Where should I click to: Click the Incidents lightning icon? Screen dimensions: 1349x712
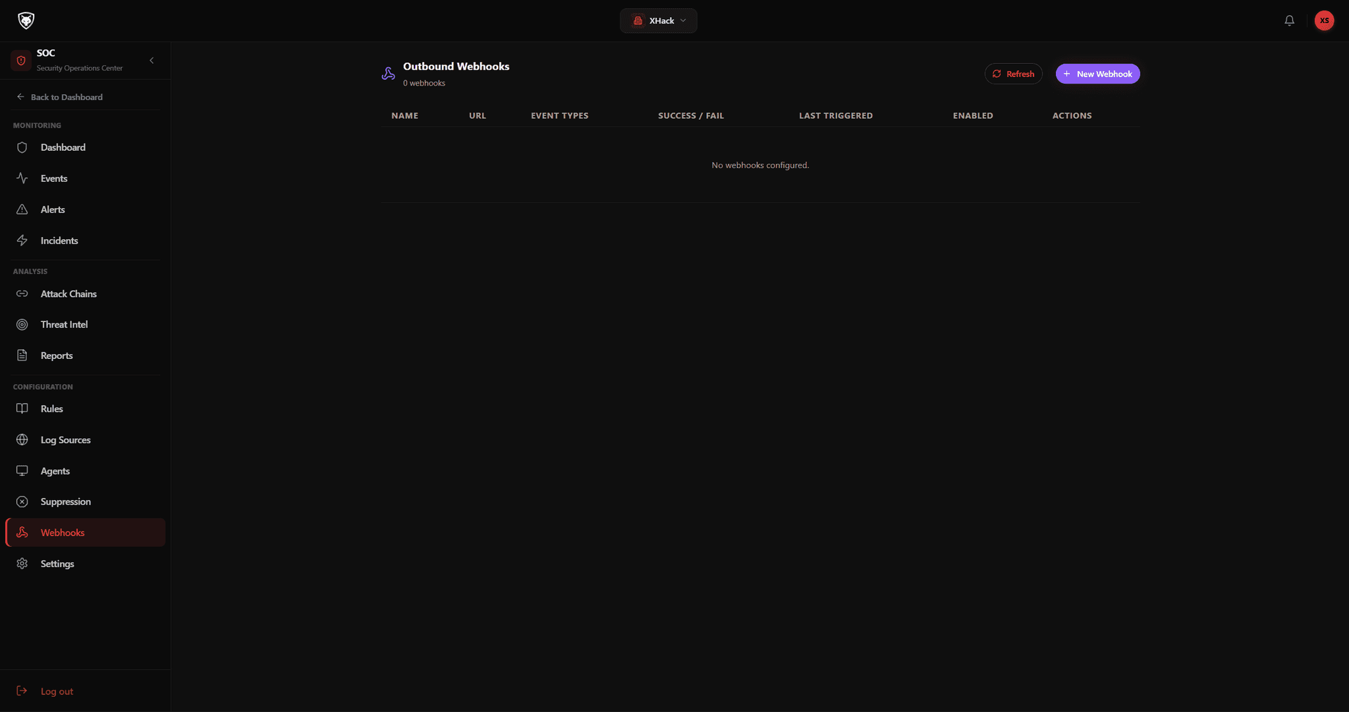point(22,240)
